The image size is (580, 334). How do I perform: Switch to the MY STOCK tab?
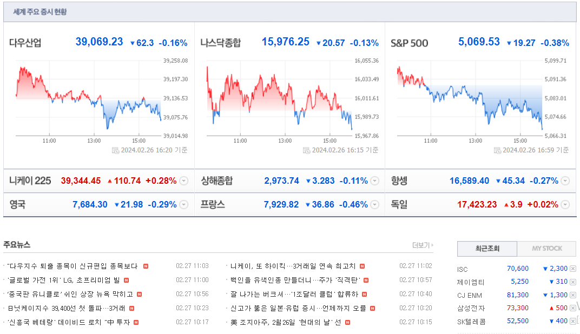tap(546, 249)
